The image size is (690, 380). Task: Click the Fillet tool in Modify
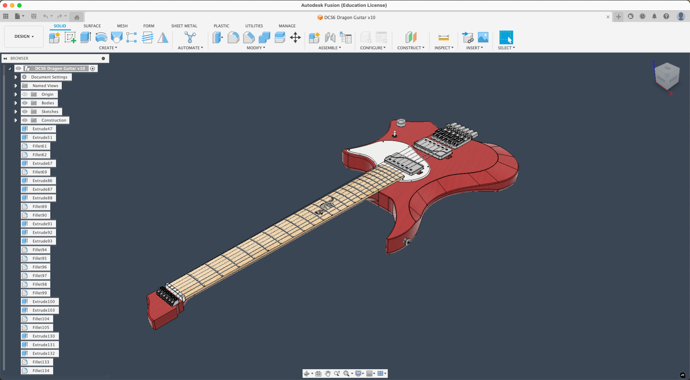point(233,37)
